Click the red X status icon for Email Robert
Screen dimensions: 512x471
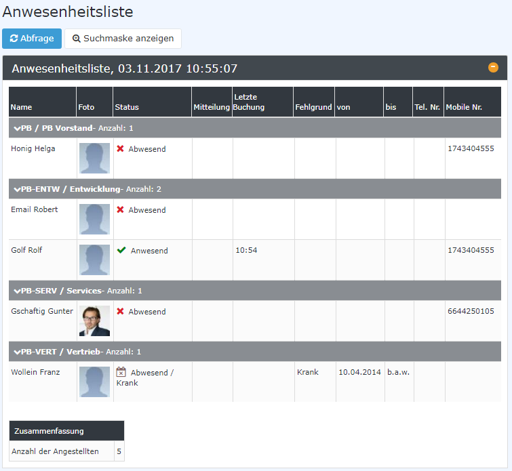(x=120, y=210)
